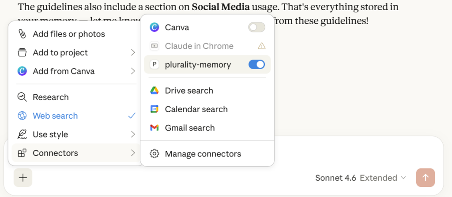Expand the Use style submenu chevron
Viewport: 452px width, 197px height.
click(133, 135)
